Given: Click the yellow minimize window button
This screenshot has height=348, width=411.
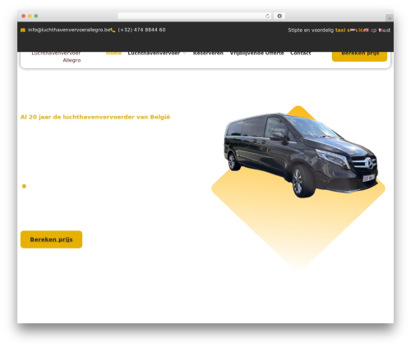Looking at the screenshot, I should (x=30, y=16).
